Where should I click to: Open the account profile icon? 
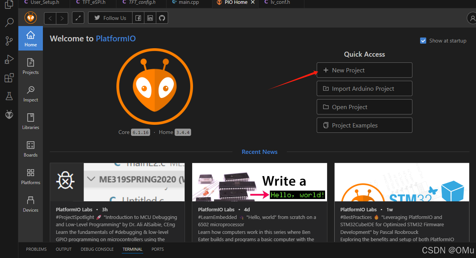point(472,18)
